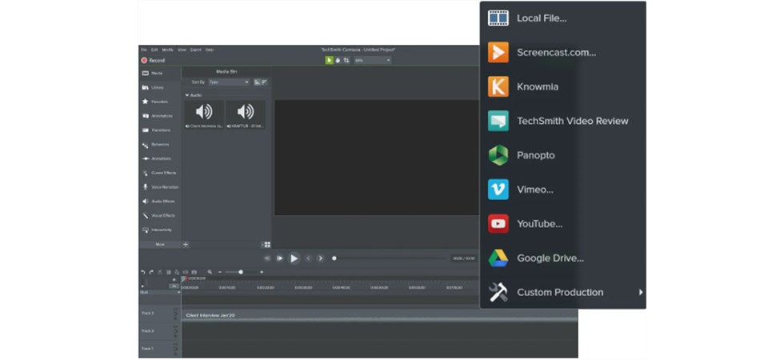Image resolution: width=784 pixels, height=360 pixels.
Task: Jump to the next marker with the right chevron
Action: tap(321, 258)
